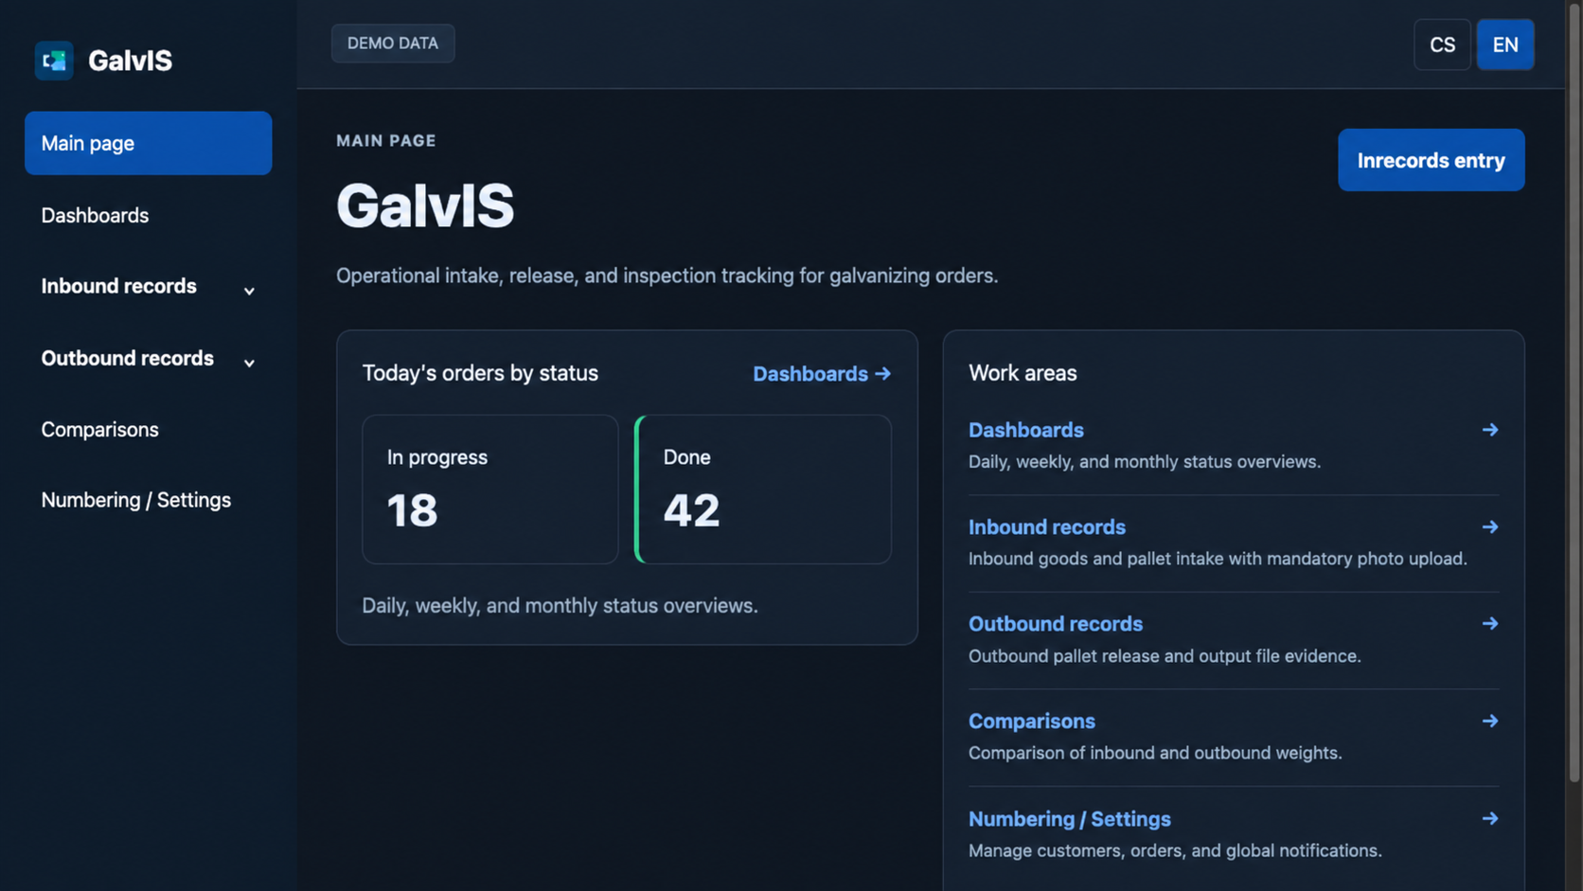Click the GalvIS brand name in sidebar
Image resolution: width=1583 pixels, height=891 pixels.
[x=130, y=61]
